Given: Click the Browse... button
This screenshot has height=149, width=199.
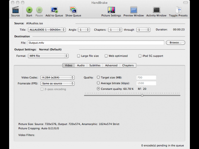Looking at the screenshot, I should pyautogui.click(x=175, y=43).
